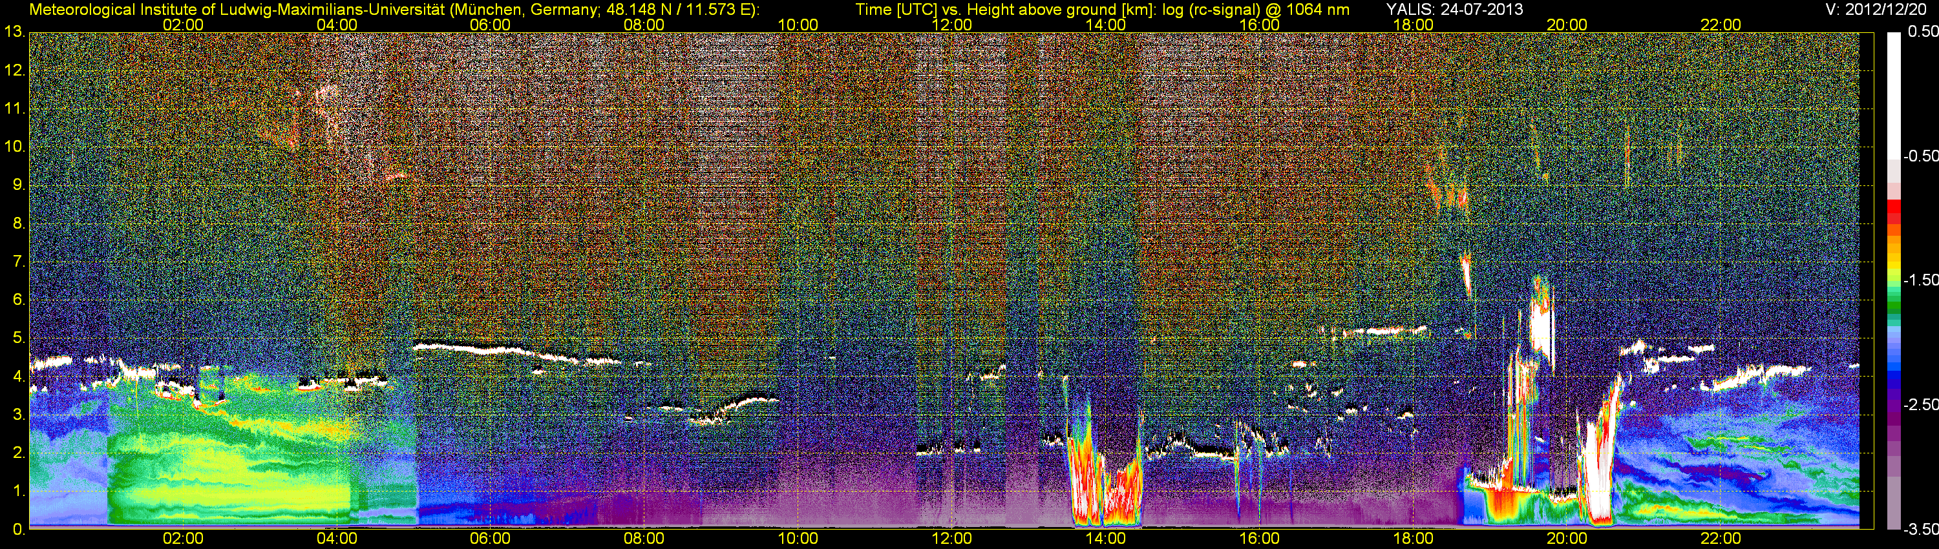This screenshot has height=549, width=1939.
Task: Click the height axis label "12."
Action: coord(14,70)
